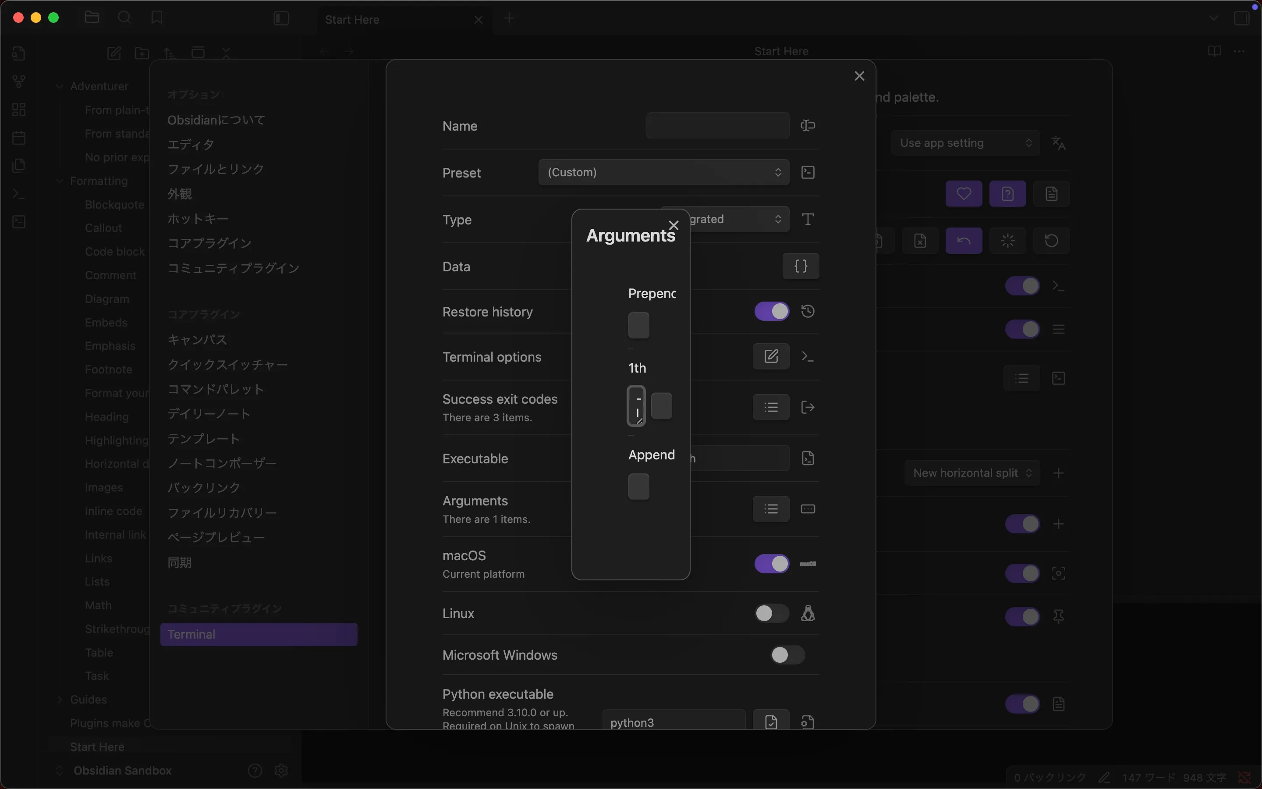Open the help circle icon near vault name
Image resolution: width=1262 pixels, height=789 pixels.
click(255, 770)
